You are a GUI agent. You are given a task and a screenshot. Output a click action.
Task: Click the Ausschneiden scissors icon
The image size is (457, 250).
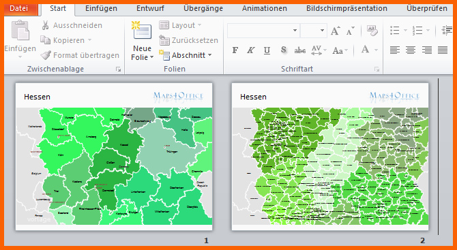click(45, 25)
